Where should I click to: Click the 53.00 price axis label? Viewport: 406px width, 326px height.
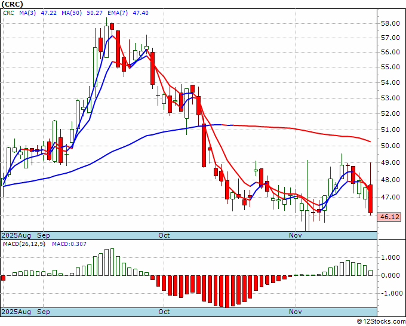(390, 99)
